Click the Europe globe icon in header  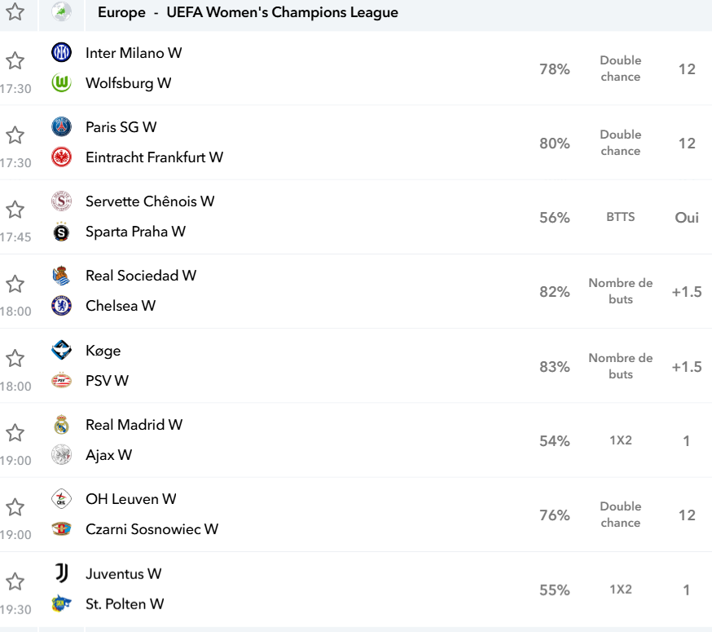61,11
